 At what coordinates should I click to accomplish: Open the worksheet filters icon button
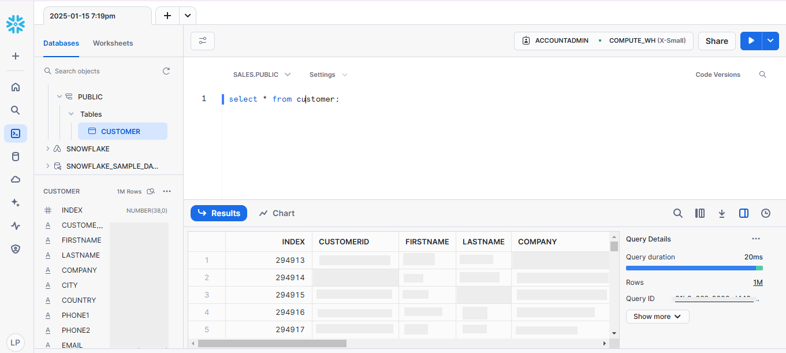[x=203, y=41]
